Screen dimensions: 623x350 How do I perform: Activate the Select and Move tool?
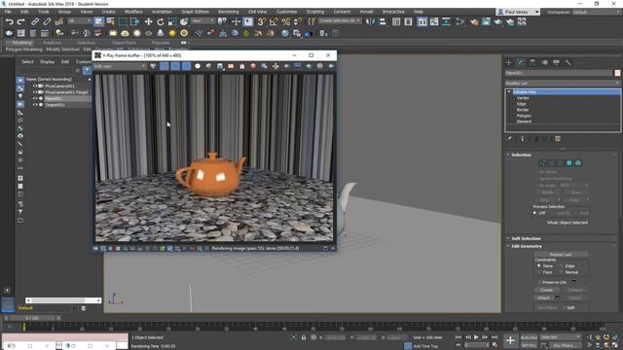click(x=148, y=21)
